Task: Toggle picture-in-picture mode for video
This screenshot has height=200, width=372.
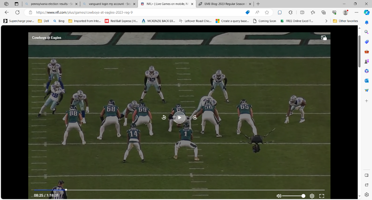Action: [324, 38]
